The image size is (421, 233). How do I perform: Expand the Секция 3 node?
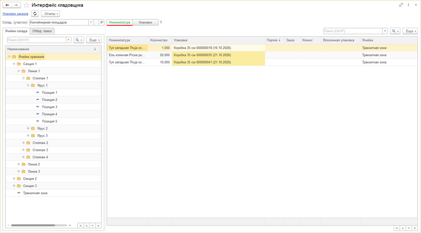tap(14, 186)
